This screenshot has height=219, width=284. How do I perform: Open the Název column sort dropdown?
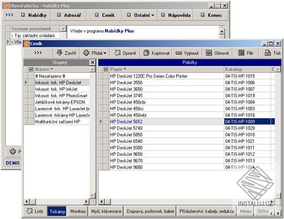(x=52, y=69)
